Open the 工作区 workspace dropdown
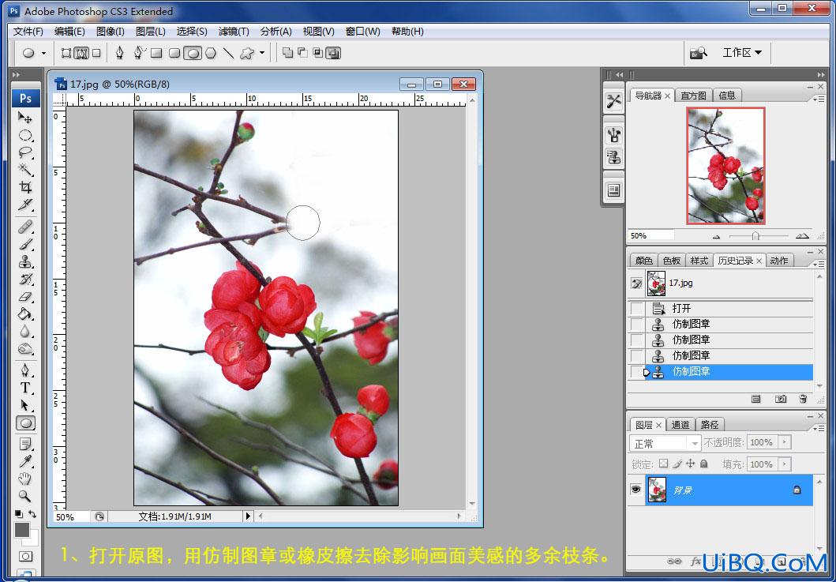This screenshot has width=836, height=582. point(742,52)
